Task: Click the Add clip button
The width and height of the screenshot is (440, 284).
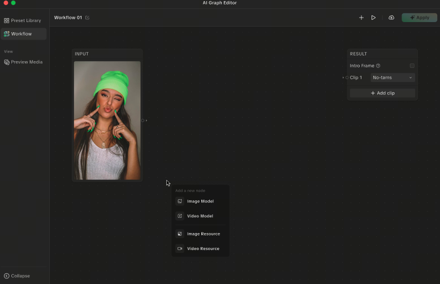Action: click(x=382, y=93)
